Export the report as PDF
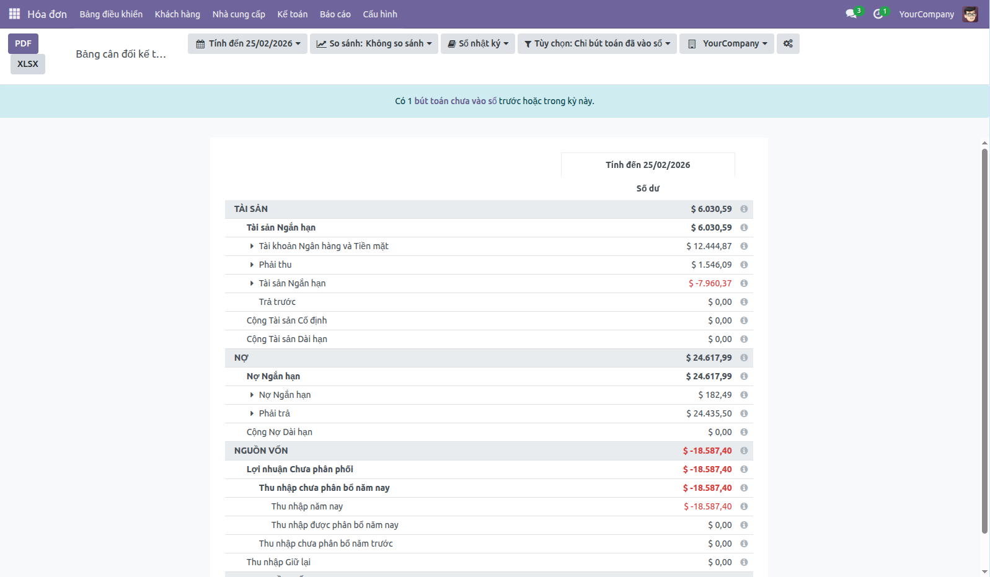This screenshot has height=577, width=990. coord(23,43)
